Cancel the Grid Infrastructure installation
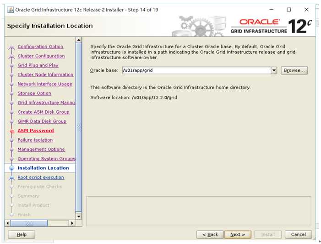 298,234
